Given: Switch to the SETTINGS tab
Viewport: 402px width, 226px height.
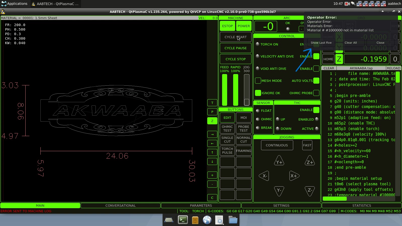Looking at the screenshot, I should click(281, 205).
